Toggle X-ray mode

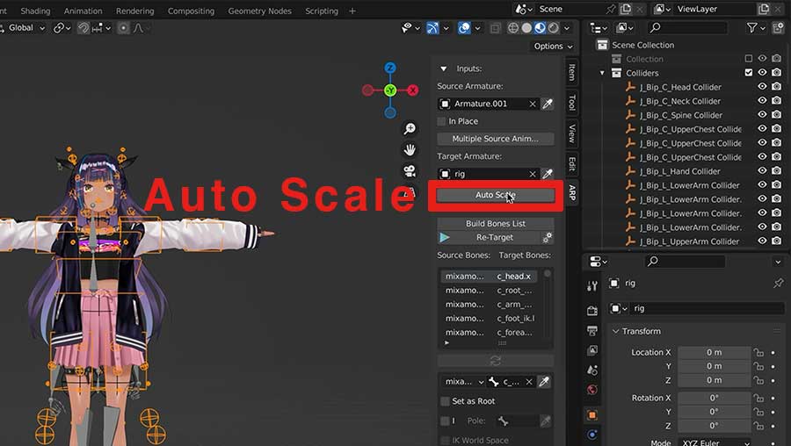[x=496, y=28]
